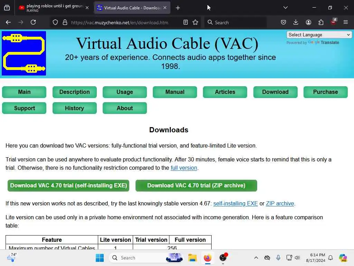Go to the Usage page
354x266 pixels.
124,92
